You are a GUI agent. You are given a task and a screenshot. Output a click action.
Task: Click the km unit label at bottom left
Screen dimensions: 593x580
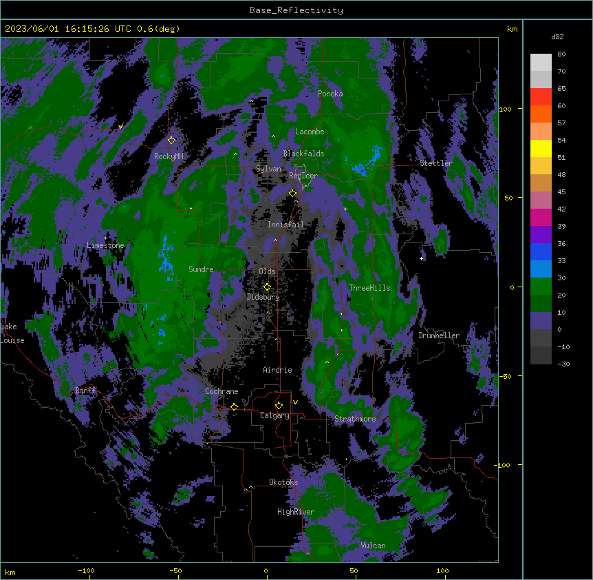coord(10,572)
